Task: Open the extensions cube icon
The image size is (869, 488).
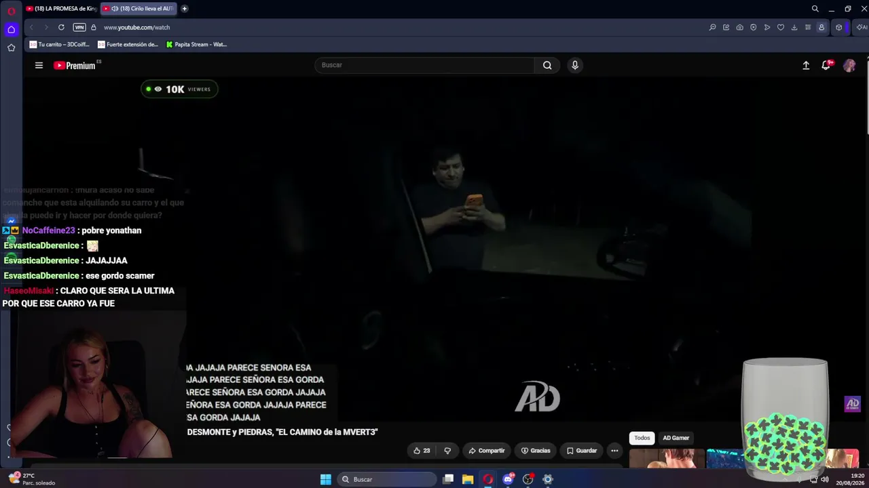Action: click(839, 27)
